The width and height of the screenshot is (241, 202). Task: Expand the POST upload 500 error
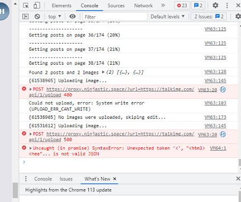click(x=31, y=134)
